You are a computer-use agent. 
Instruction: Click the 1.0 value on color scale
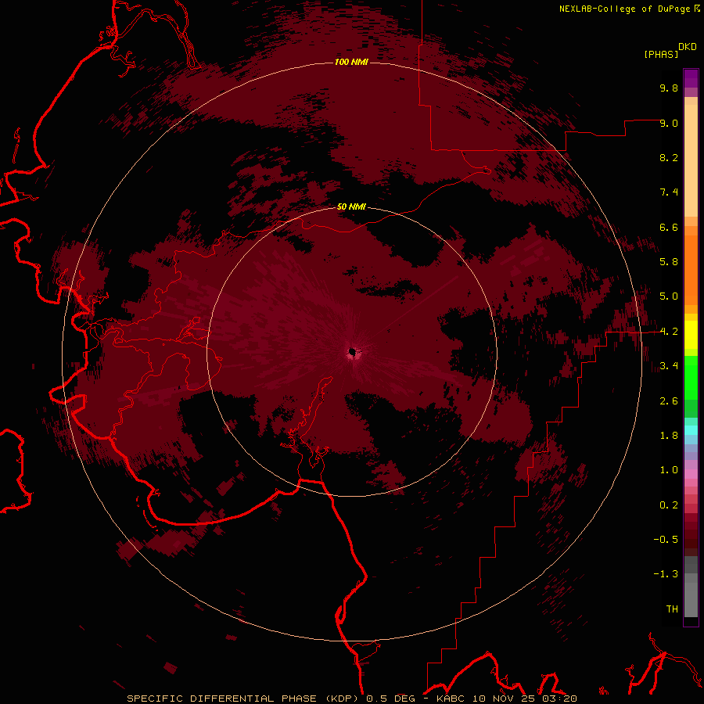coord(669,470)
